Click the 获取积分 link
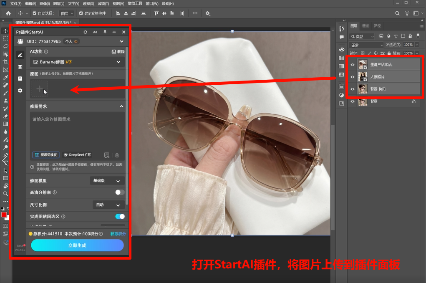This screenshot has width=426, height=283. [x=118, y=234]
